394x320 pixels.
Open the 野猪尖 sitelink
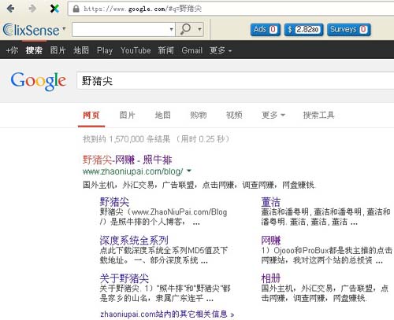114,202
